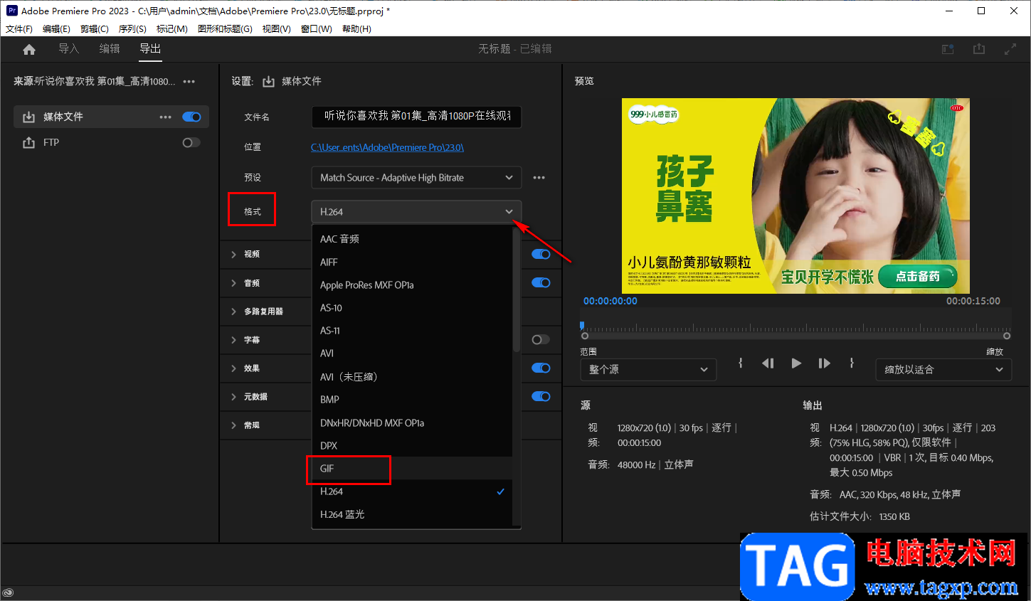1031x601 pixels.
Task: Click the FTP upload icon
Action: tap(28, 142)
